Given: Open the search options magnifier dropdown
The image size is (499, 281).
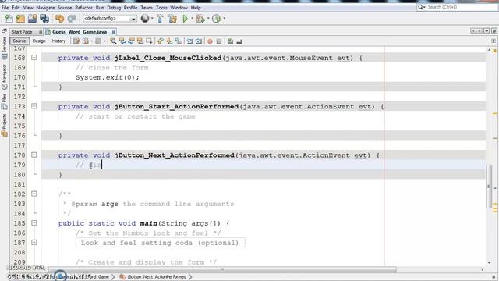Looking at the screenshot, I should click(x=421, y=7).
